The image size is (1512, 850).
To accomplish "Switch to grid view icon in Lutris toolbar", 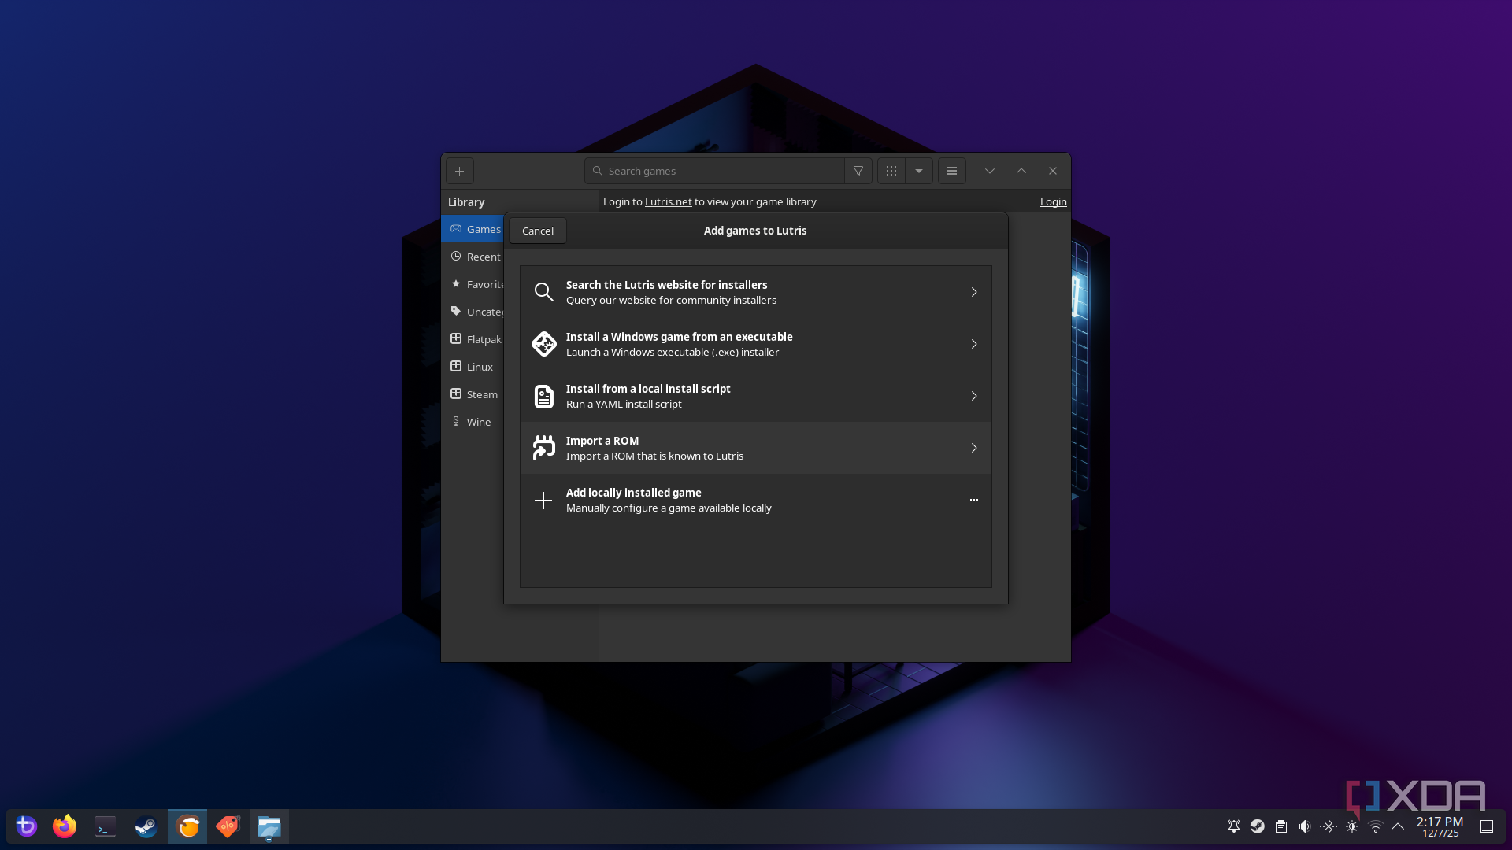I will 891,171.
